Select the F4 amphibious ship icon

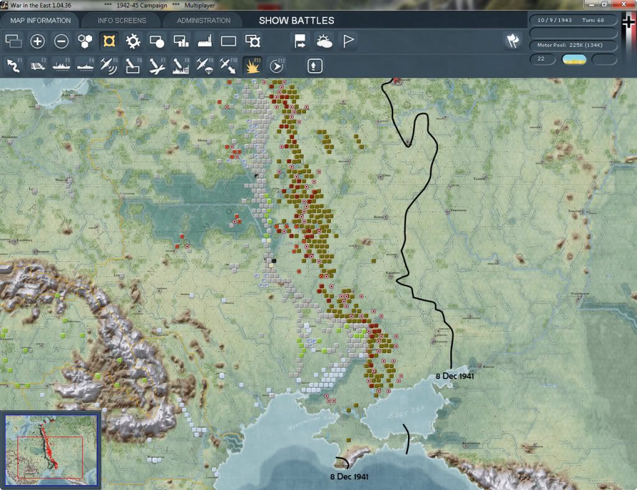[x=85, y=66]
